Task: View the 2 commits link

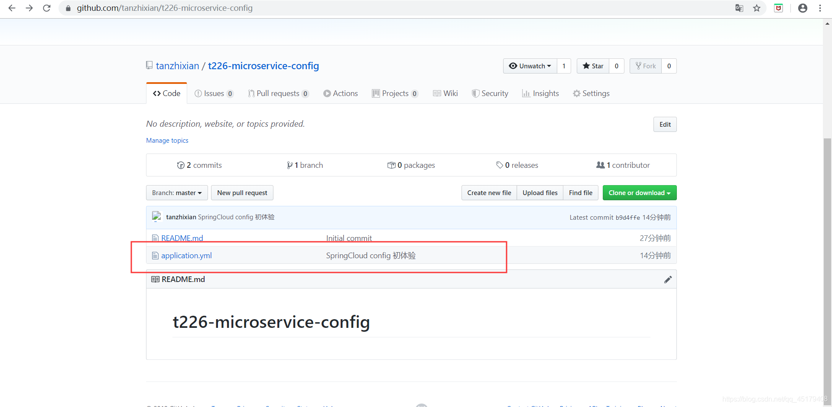Action: point(199,165)
